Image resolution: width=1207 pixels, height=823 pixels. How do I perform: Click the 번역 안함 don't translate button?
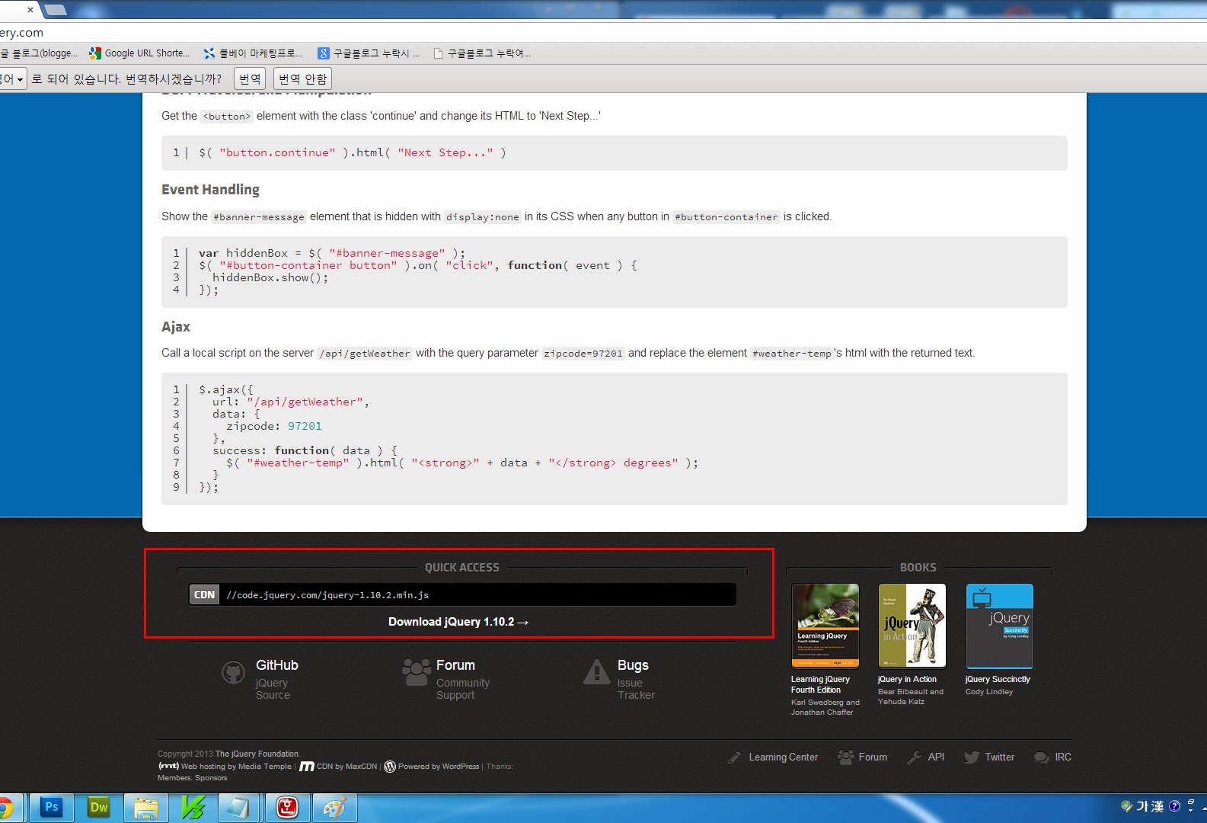pos(302,78)
